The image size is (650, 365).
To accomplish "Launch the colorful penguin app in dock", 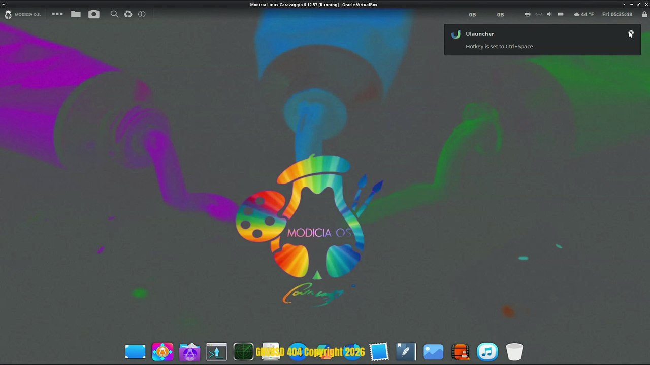I will (x=162, y=352).
